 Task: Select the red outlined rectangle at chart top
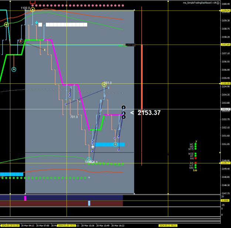pyautogui.click(x=33, y=2)
